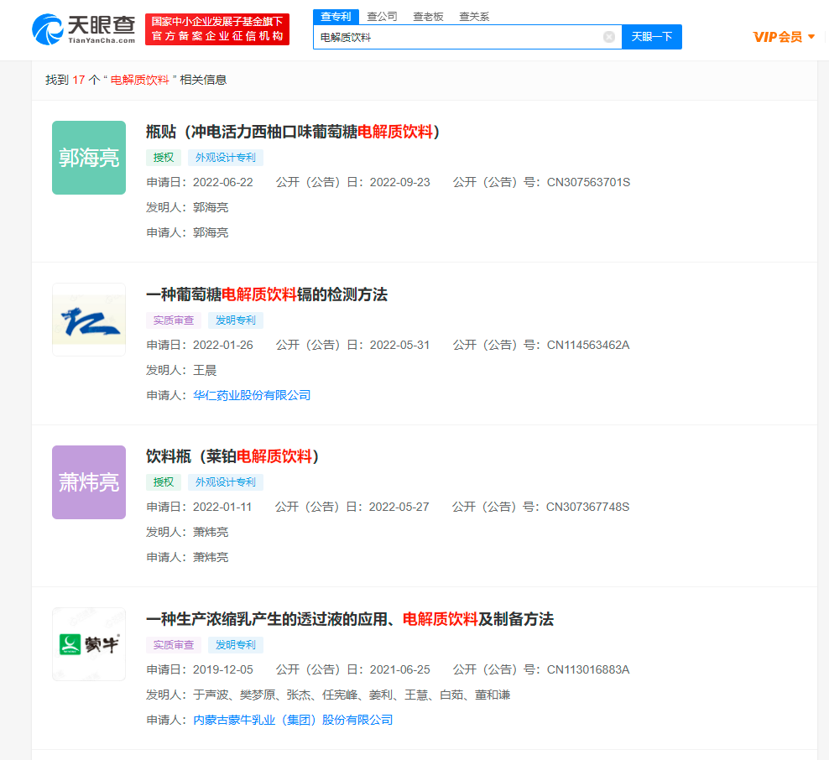This screenshot has height=760, width=829.
Task: Click the 天眼一下 search button
Action: pos(651,37)
